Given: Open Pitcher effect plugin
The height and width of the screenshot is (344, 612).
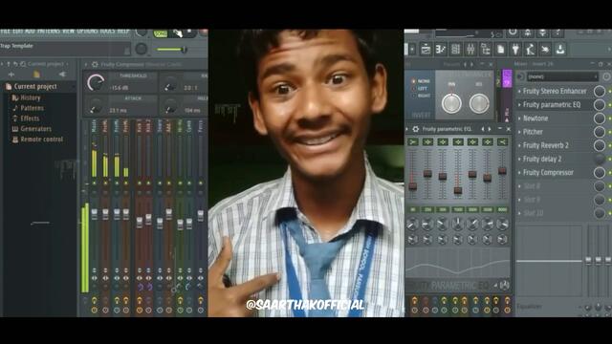Looking at the screenshot, I should 533,132.
